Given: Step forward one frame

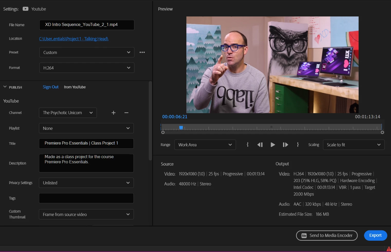Looking at the screenshot, I should [x=285, y=145].
